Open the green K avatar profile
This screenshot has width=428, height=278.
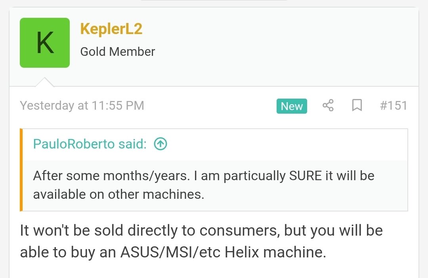(x=45, y=43)
